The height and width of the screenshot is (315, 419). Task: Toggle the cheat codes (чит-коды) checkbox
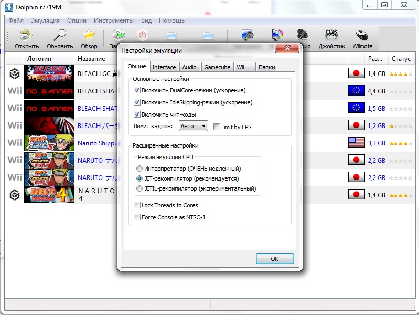tap(137, 114)
